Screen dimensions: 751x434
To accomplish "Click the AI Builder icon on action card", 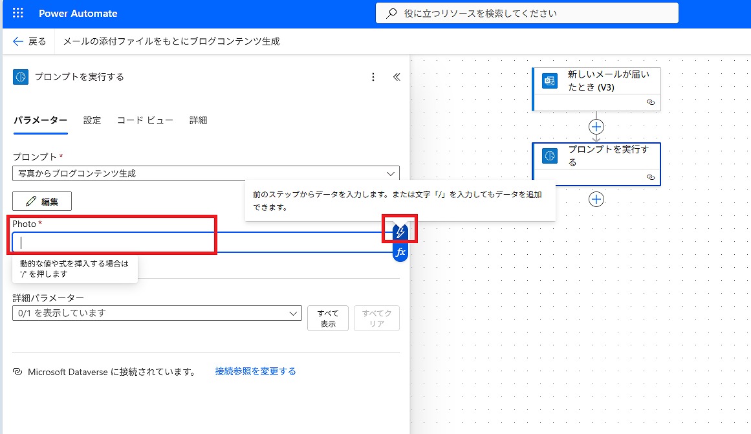I will (x=550, y=156).
